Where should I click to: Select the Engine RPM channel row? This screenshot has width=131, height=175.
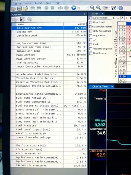pyautogui.click(x=49, y=32)
